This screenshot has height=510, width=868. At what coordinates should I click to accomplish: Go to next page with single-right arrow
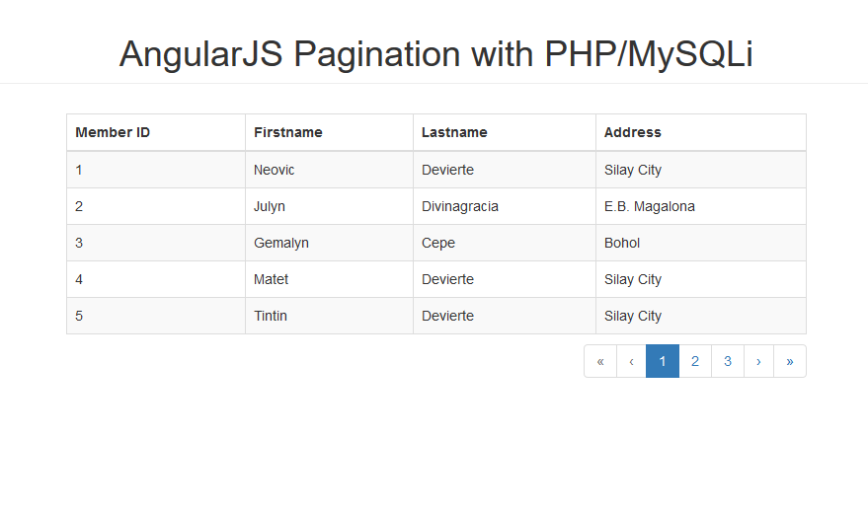[759, 361]
